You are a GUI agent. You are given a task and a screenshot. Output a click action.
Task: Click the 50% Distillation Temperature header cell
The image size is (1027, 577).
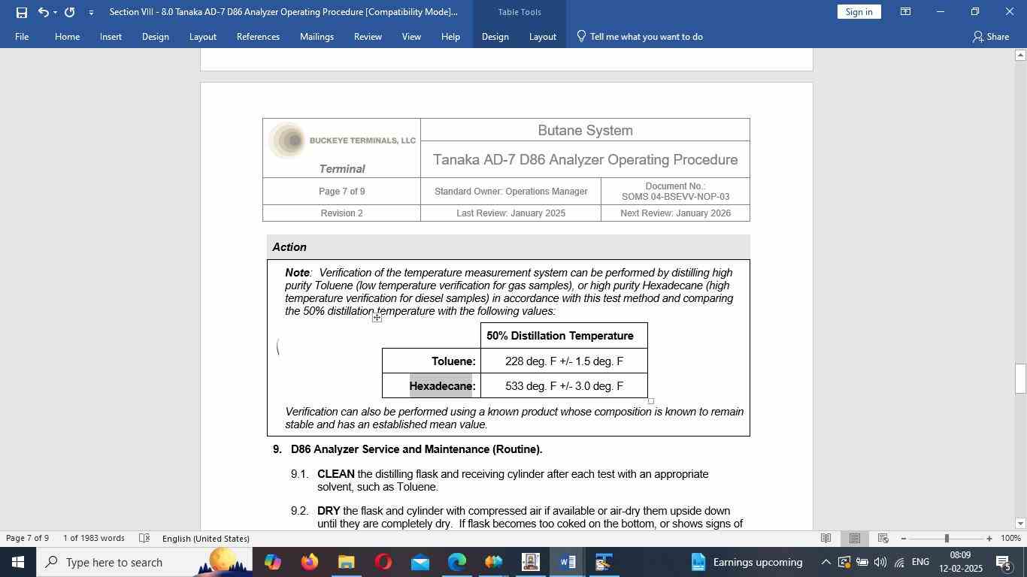pos(564,336)
